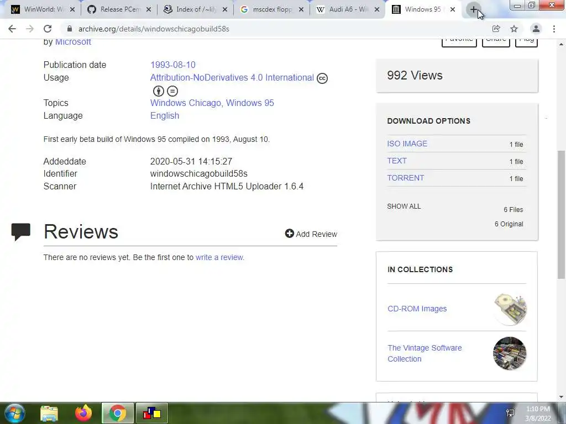Click the Creative Commons CC icon
The height and width of the screenshot is (424, 566).
click(x=322, y=78)
